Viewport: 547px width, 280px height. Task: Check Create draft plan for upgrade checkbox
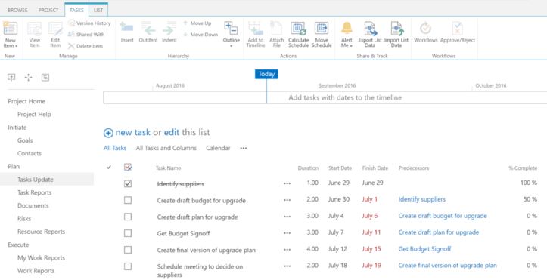coord(128,217)
